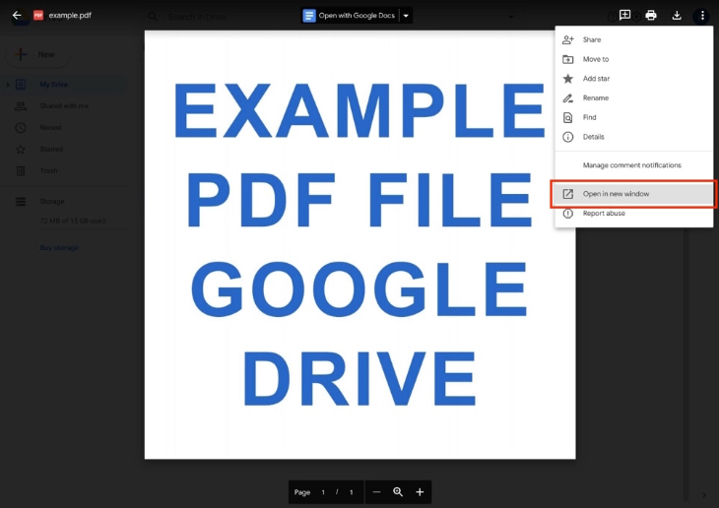Click the New button in Drive sidebar
Viewport: 719px width, 508px height.
(37, 54)
